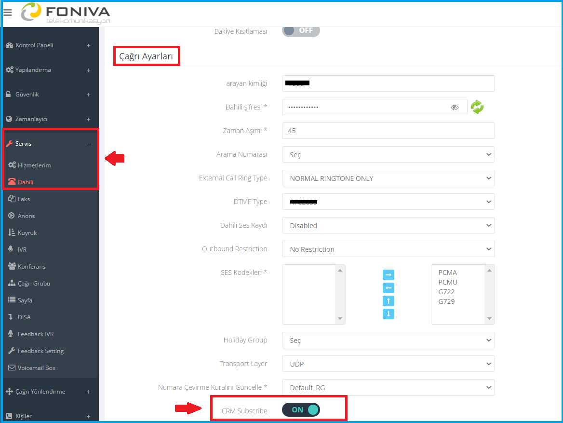Open the Anons menu item
Image resolution: width=563 pixels, height=423 pixels.
[26, 216]
